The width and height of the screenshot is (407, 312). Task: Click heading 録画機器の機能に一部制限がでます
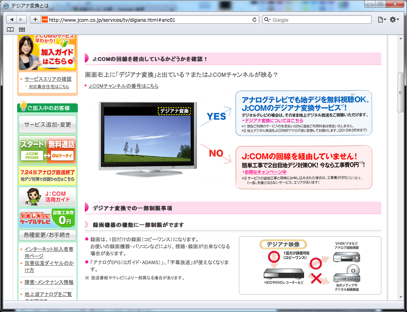coord(139,225)
